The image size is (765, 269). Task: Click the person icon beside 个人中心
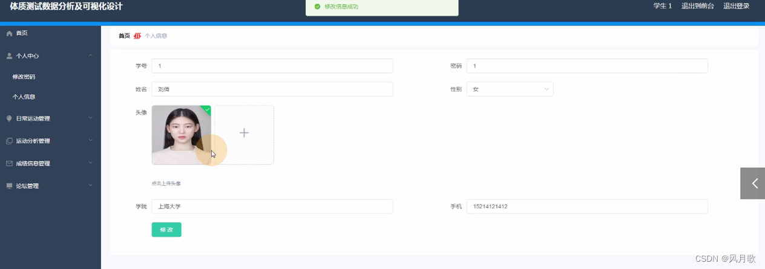pos(9,56)
